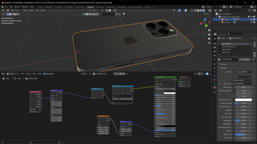Click the viewport zoom magnifier icon
Viewport: 257px width, 144px height.
pos(209,31)
